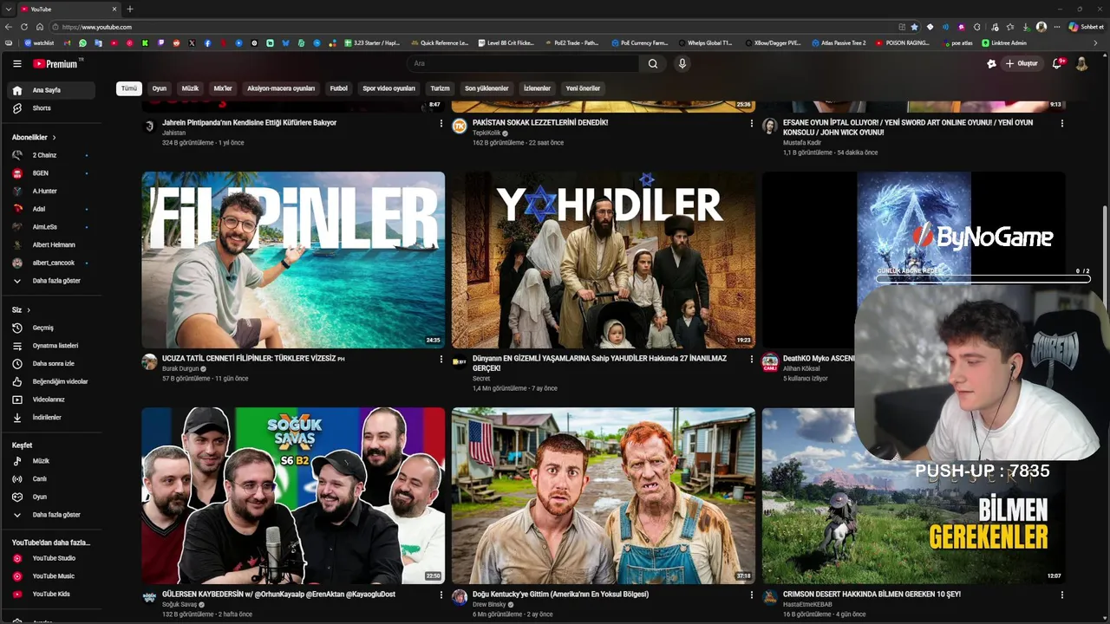Select the İzlenenler filter chip
Screen dimensions: 1110x624
537,88
